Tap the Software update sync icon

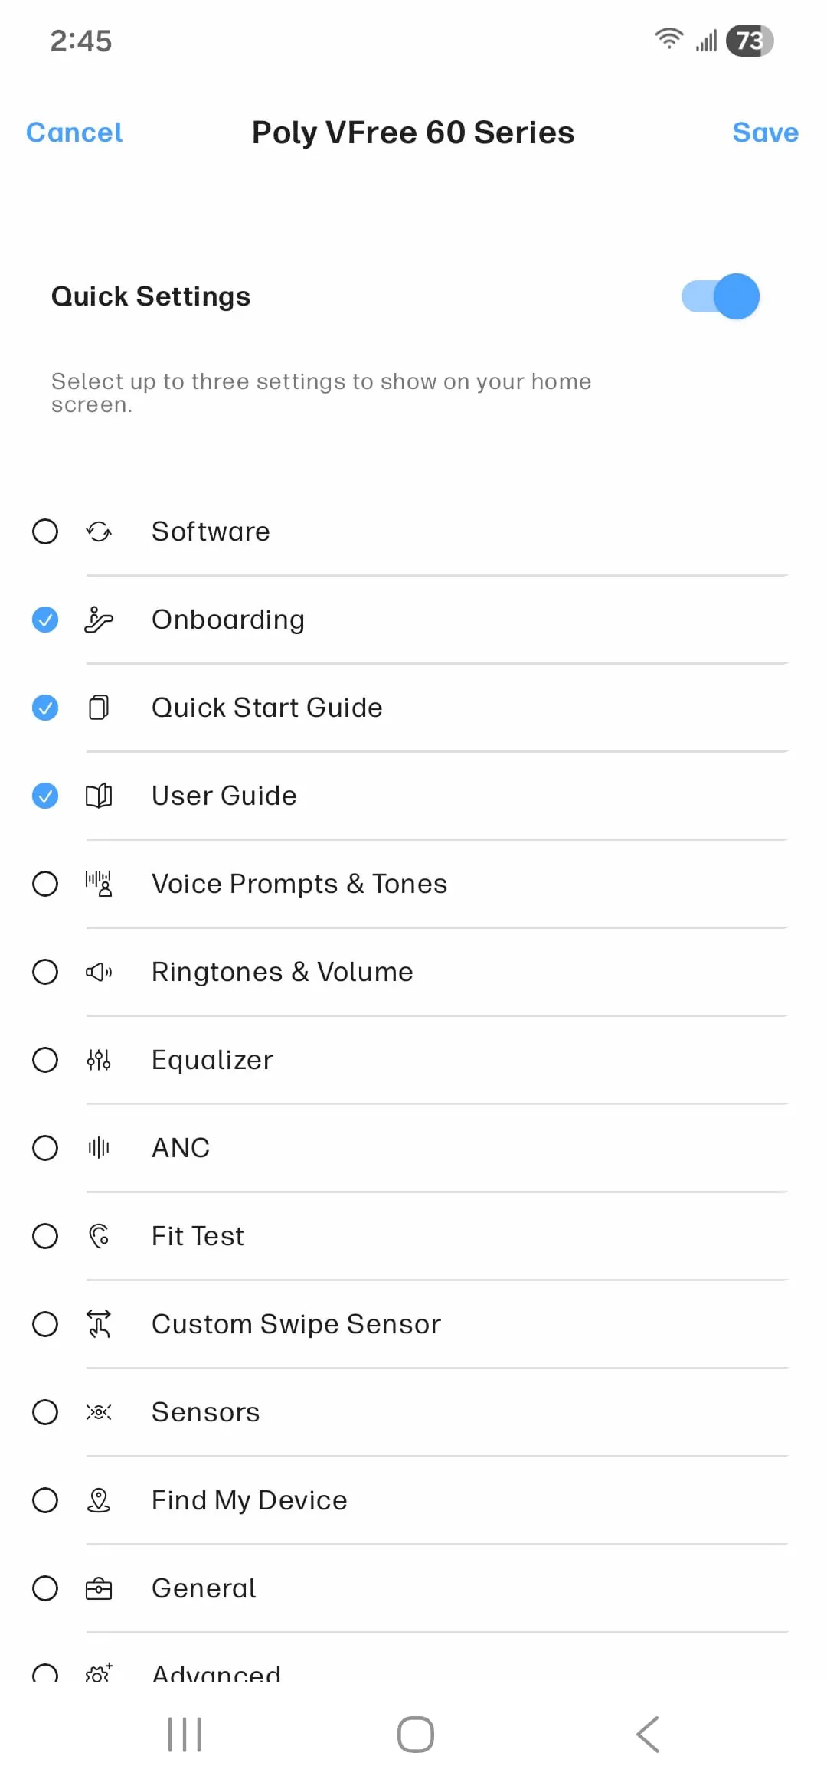99,531
